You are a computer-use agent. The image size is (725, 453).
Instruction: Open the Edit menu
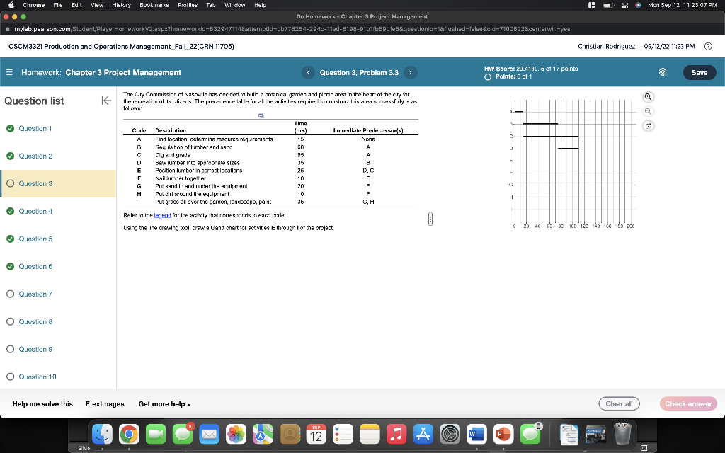tap(76, 5)
